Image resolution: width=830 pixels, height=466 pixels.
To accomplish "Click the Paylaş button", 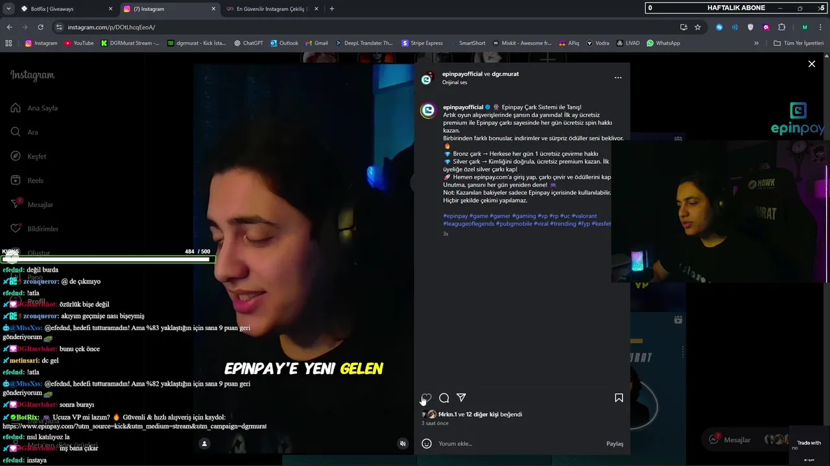I will click(x=615, y=443).
